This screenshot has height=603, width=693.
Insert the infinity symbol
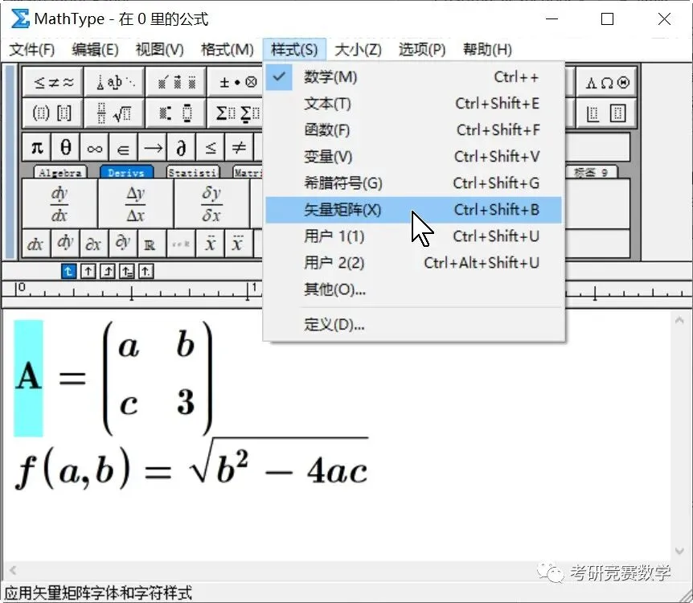coord(95,147)
